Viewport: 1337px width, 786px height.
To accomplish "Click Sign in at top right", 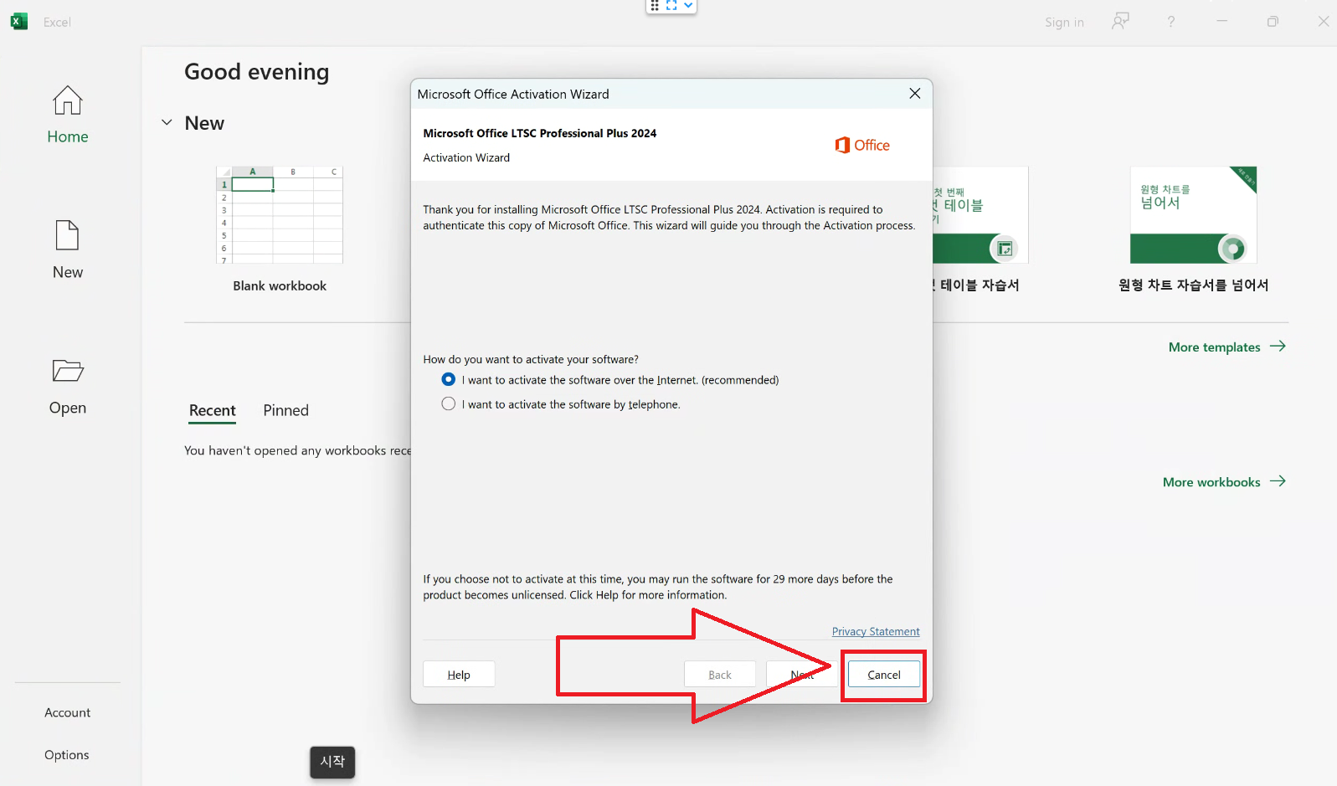I will (x=1064, y=23).
